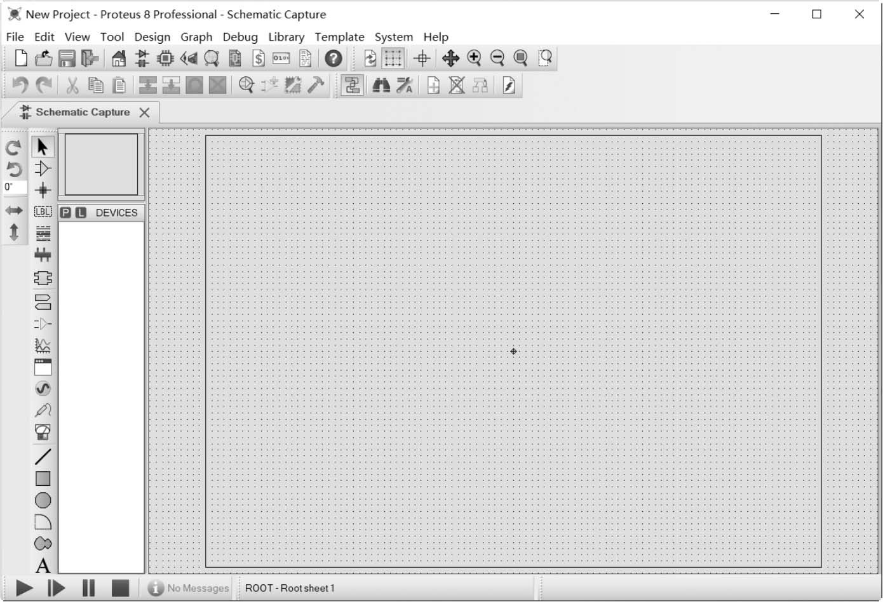Screen dimensions: 883x602
Task: Click the false origin crosshair icon
Action: click(x=422, y=58)
